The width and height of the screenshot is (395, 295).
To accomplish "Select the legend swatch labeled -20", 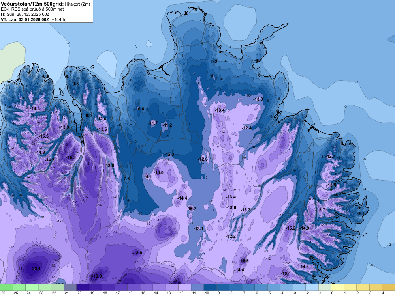I will pyautogui.click(x=83, y=287).
